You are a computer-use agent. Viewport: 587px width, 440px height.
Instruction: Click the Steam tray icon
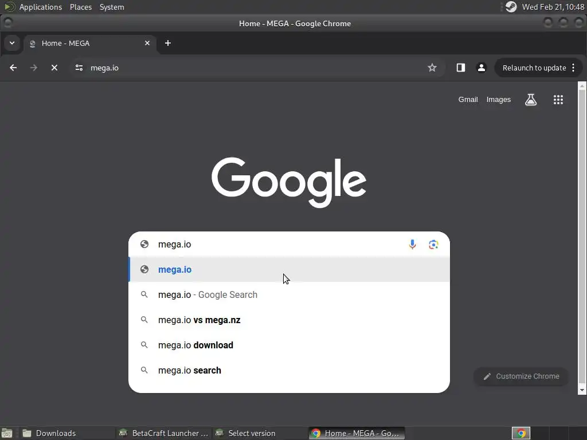tap(511, 7)
